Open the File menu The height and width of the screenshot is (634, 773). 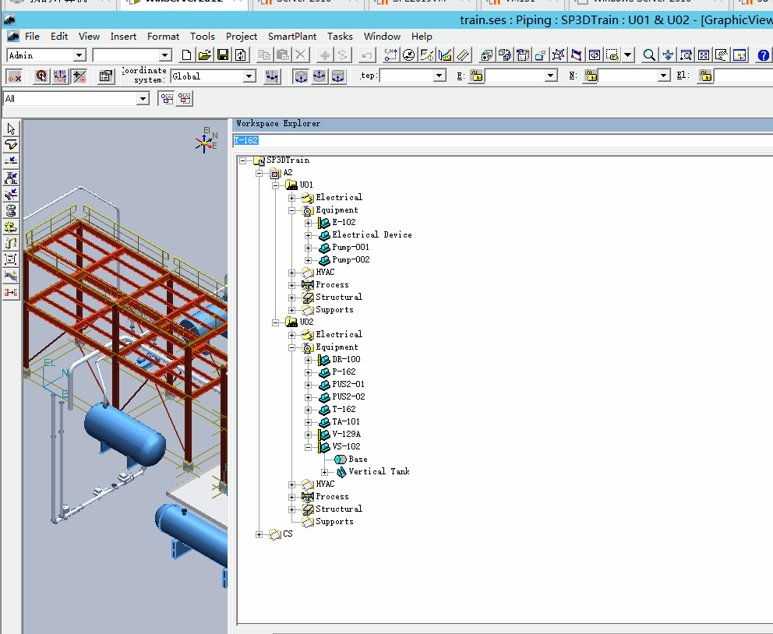coord(32,37)
